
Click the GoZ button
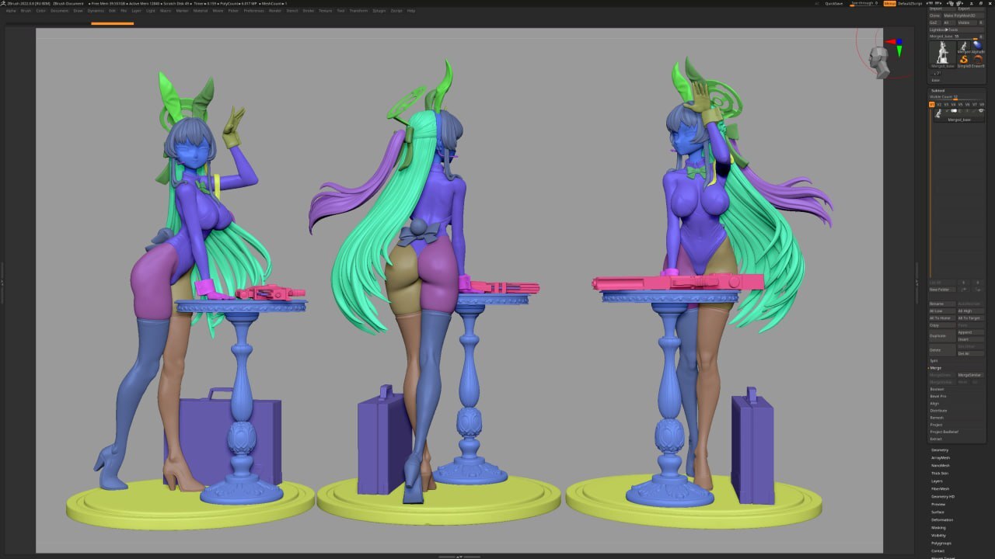click(x=934, y=23)
